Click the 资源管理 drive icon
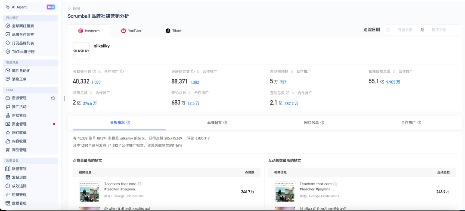This screenshot has height=211, width=465. 8,98
